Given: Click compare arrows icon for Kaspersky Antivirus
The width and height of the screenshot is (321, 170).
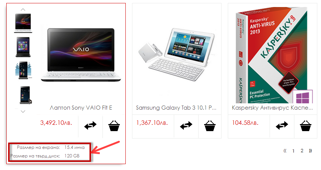Looking at the screenshot, I should pyautogui.click(x=282, y=125).
